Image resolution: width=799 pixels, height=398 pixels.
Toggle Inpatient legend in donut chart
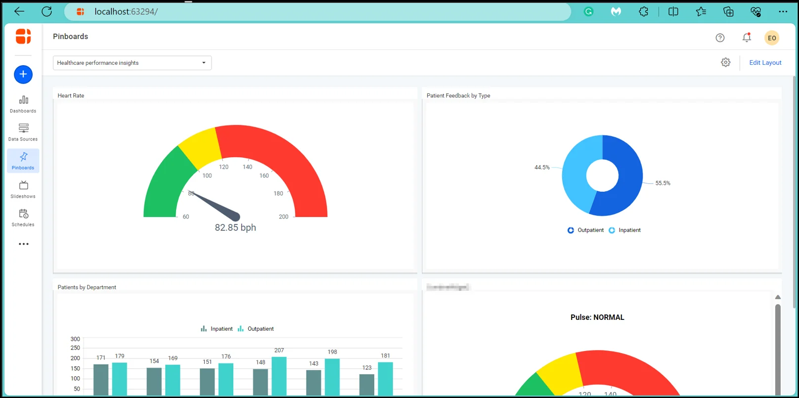[624, 230]
